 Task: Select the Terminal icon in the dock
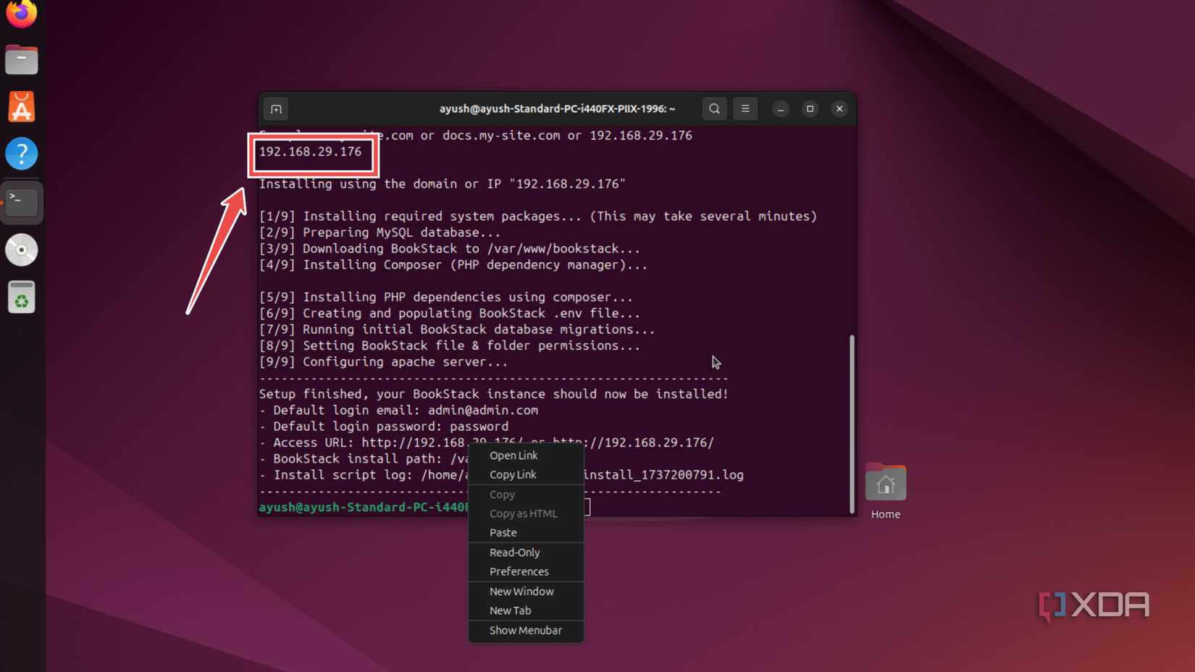[21, 203]
